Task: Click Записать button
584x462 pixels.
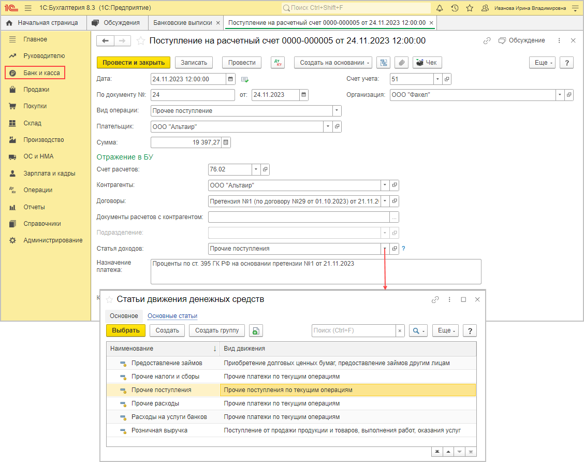Action: tap(194, 63)
